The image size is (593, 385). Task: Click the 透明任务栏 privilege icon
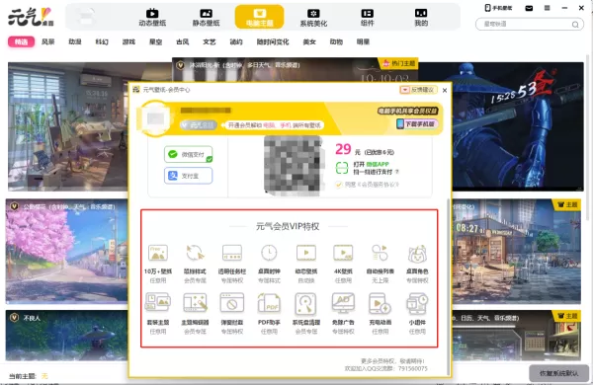click(x=232, y=253)
